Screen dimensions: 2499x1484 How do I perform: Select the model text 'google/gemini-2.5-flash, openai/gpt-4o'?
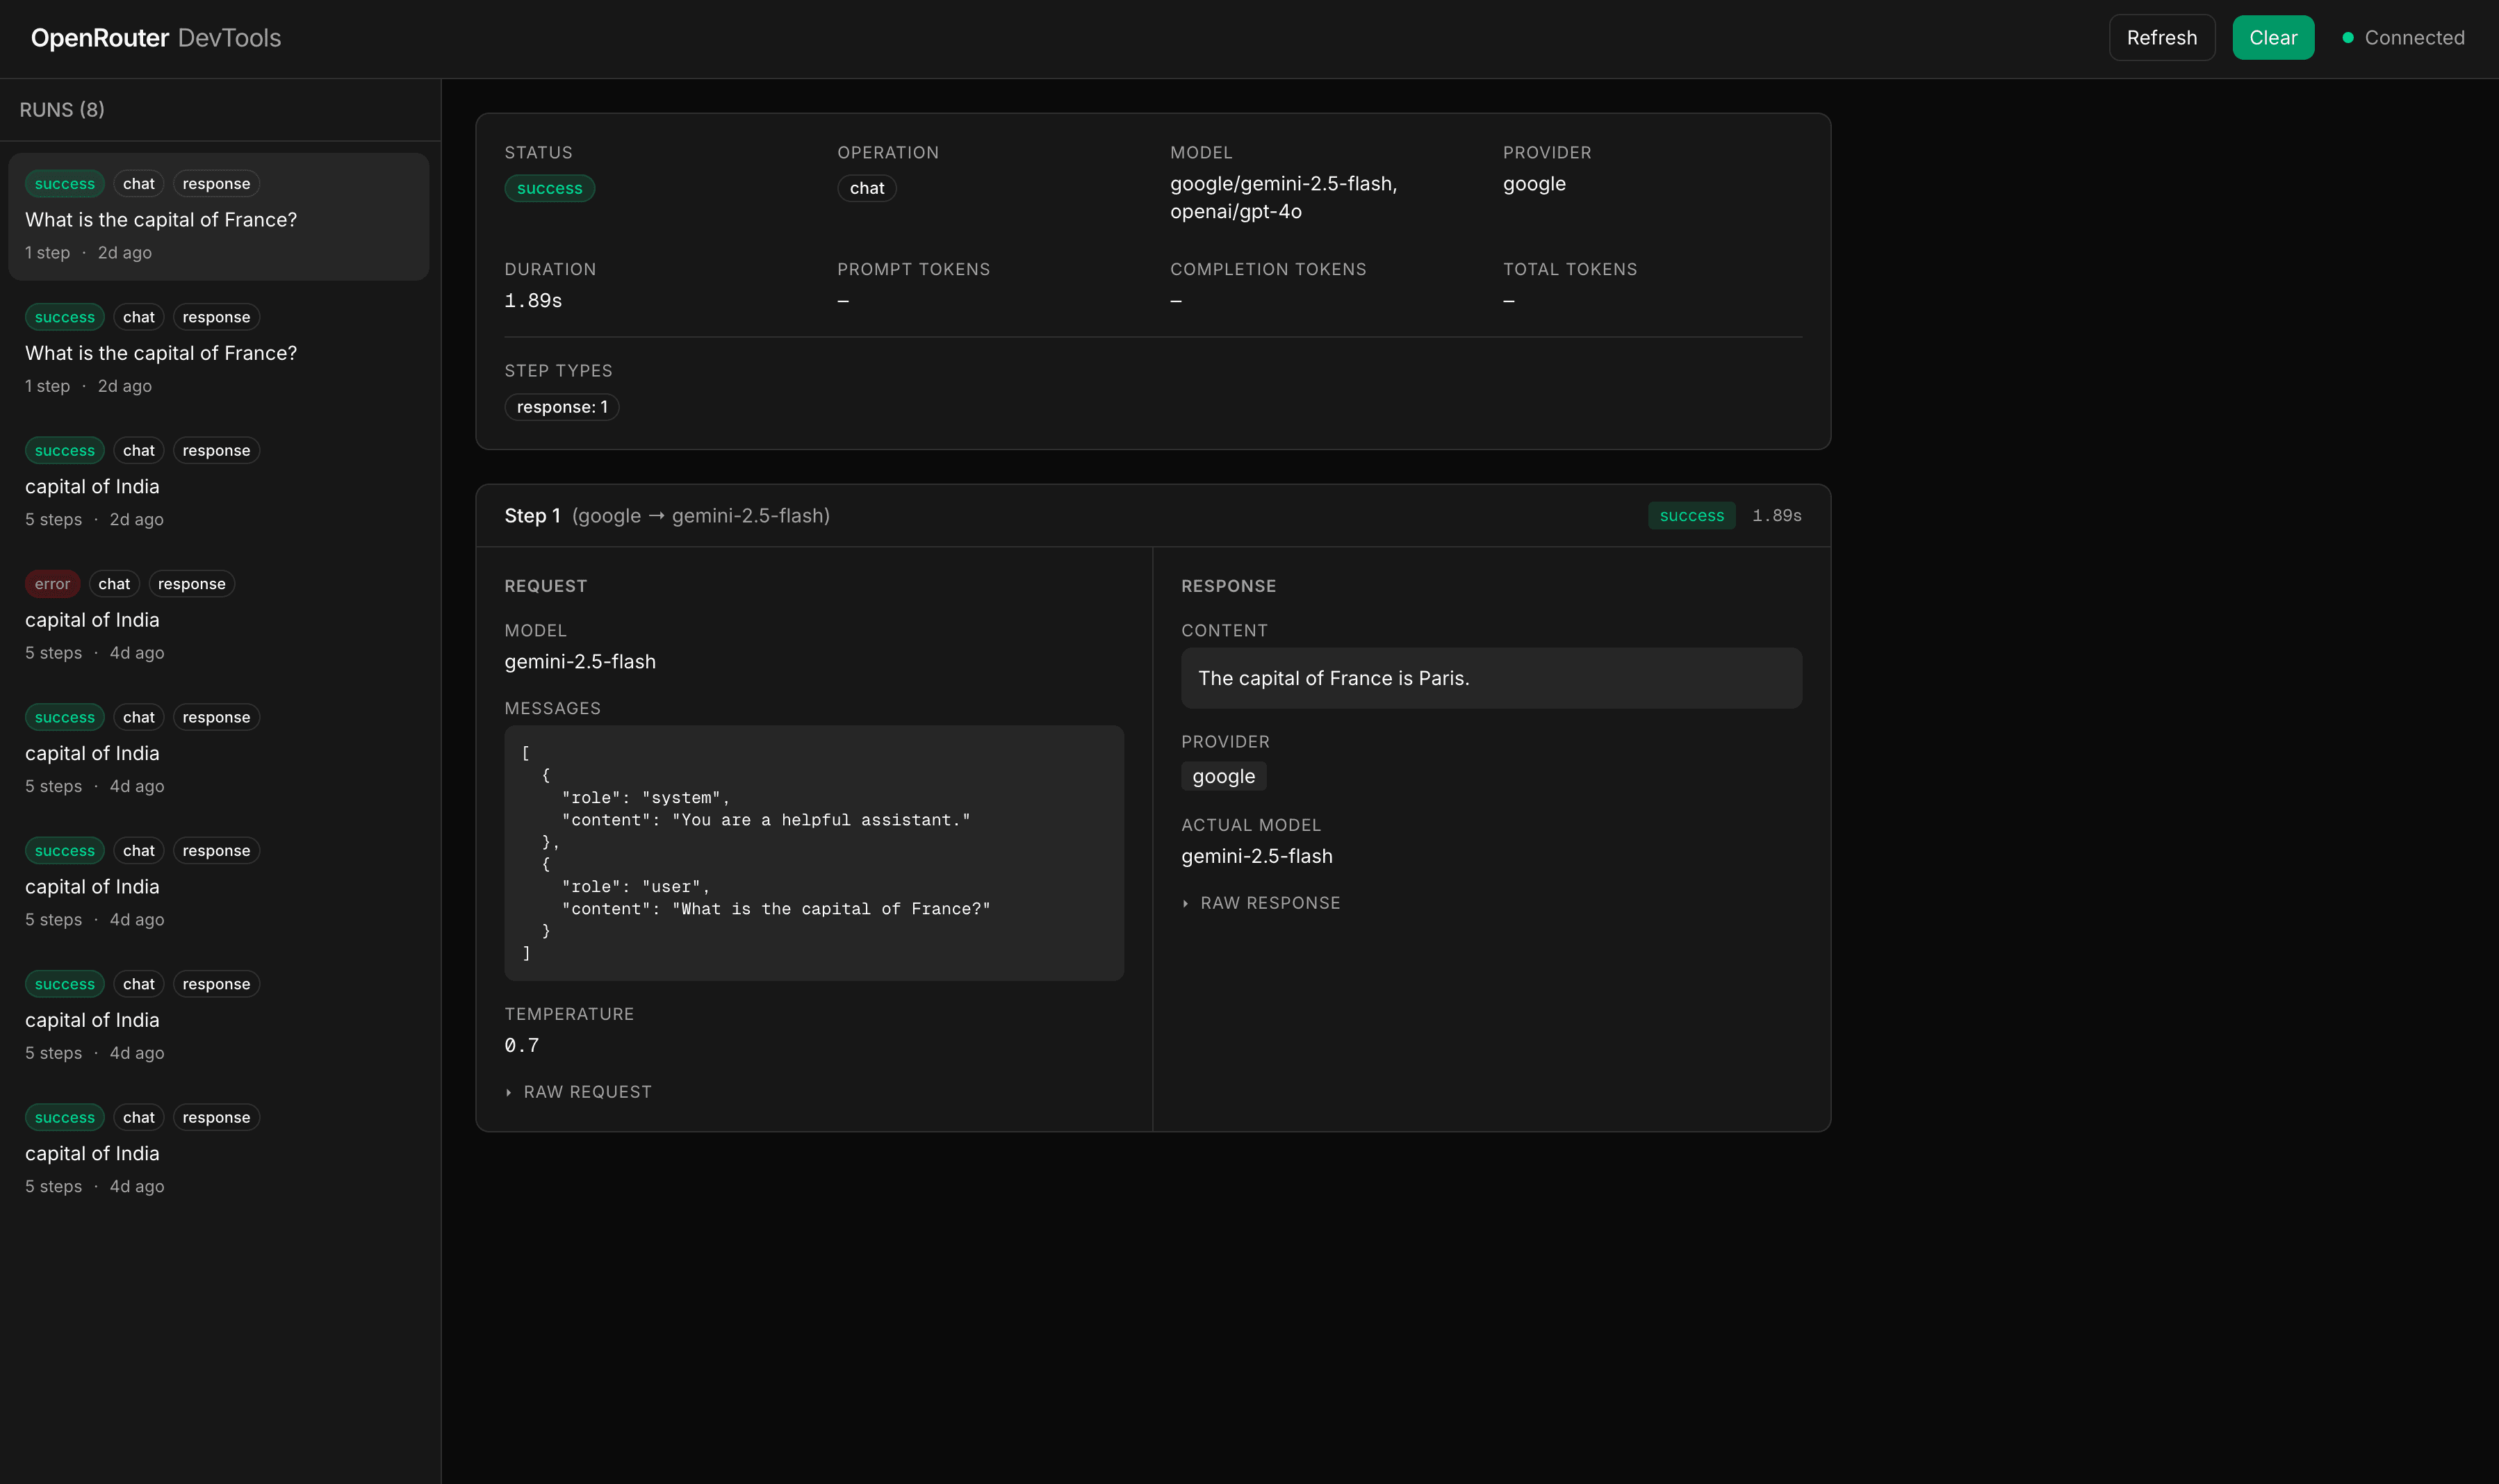tap(1284, 197)
